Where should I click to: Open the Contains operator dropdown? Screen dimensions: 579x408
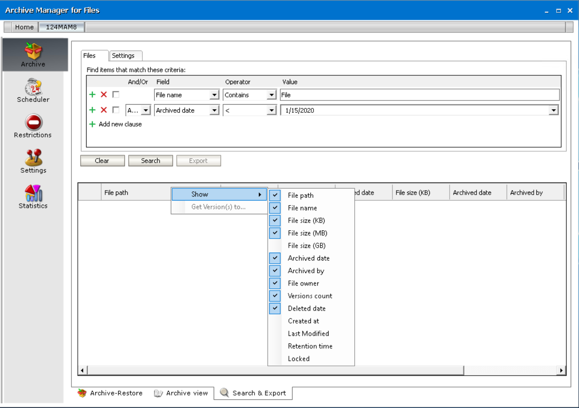272,95
